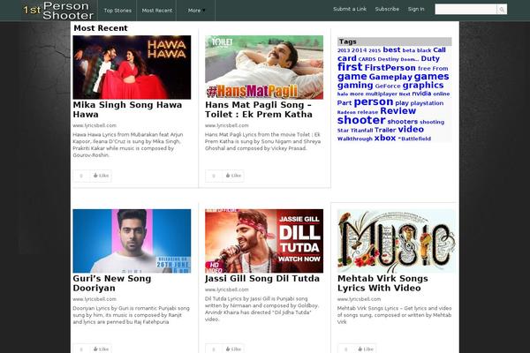The width and height of the screenshot is (530, 353).
Task: Open the MUSIC artwork thumbnail
Action: (396, 241)
